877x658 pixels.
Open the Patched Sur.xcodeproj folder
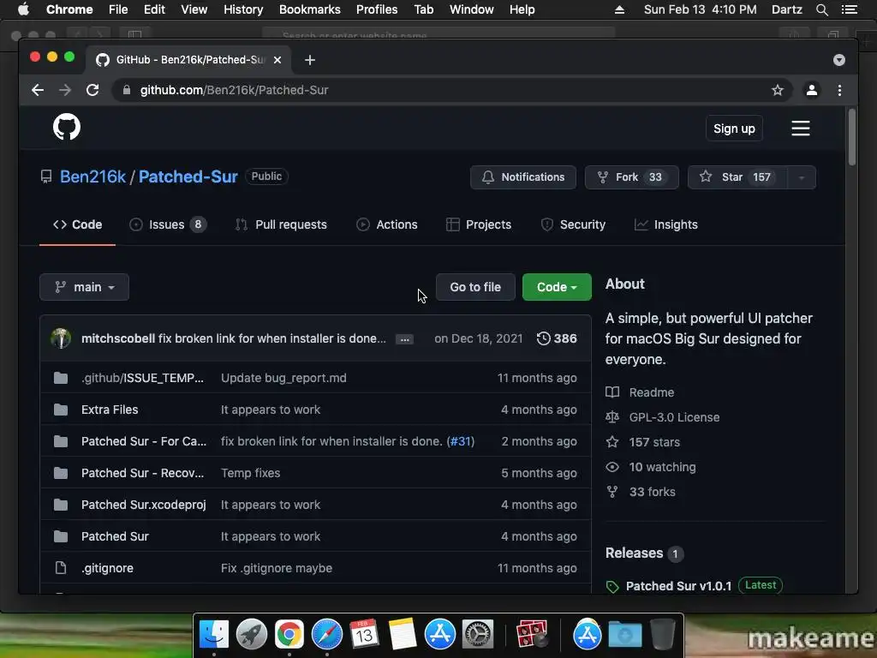pyautogui.click(x=143, y=505)
